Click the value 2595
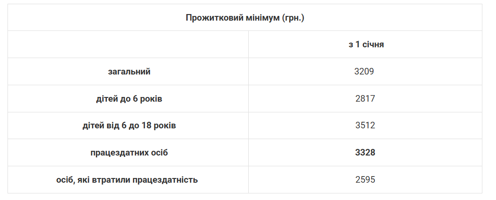This screenshot has width=496, height=200. 365,180
